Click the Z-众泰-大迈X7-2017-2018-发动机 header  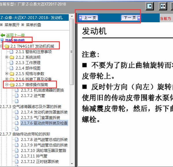coord(34,18)
